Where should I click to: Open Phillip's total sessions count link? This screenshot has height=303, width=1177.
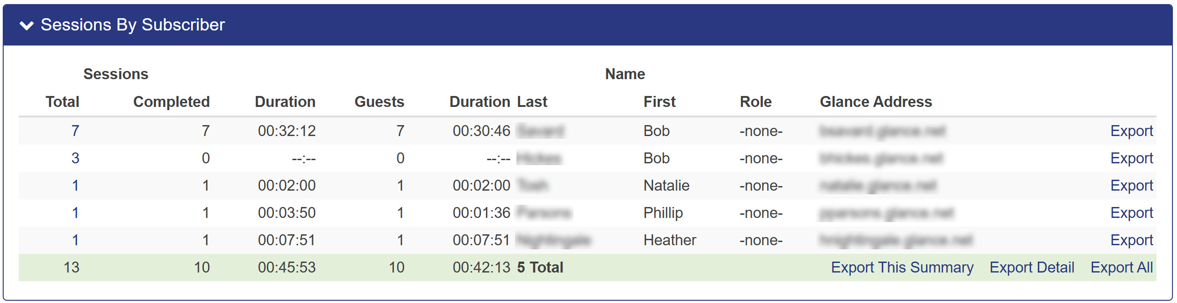tap(75, 213)
